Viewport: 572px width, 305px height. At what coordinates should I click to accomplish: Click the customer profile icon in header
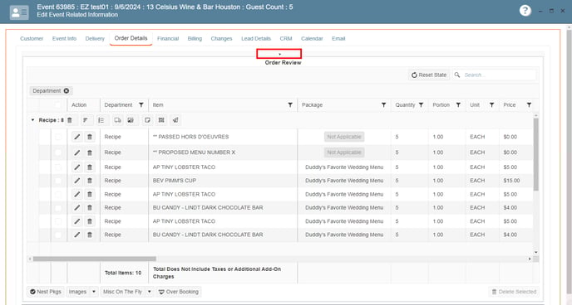pyautogui.click(x=19, y=12)
